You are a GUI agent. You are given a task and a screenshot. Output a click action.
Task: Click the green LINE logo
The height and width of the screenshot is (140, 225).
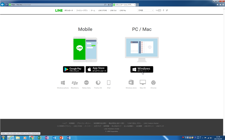click(x=59, y=10)
